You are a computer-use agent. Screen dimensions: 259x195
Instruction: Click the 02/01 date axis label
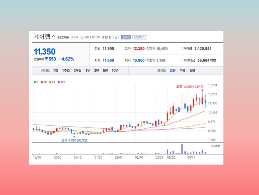click(x=119, y=158)
